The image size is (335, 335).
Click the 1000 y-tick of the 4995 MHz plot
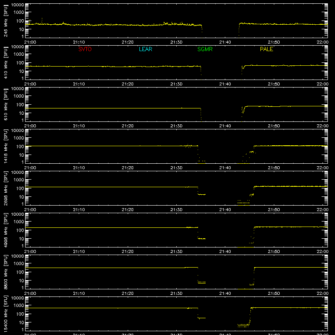19,222
